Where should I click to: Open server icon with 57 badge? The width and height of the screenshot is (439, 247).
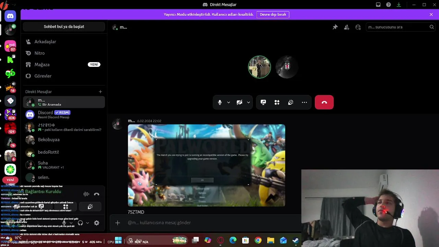[10, 46]
